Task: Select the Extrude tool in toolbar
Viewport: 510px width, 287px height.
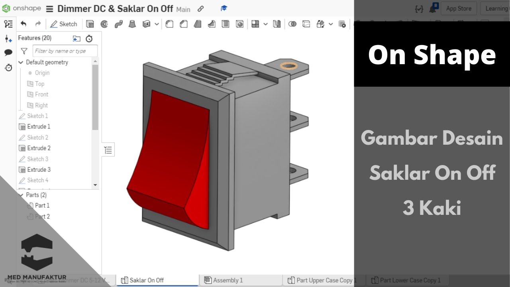Action: point(90,24)
